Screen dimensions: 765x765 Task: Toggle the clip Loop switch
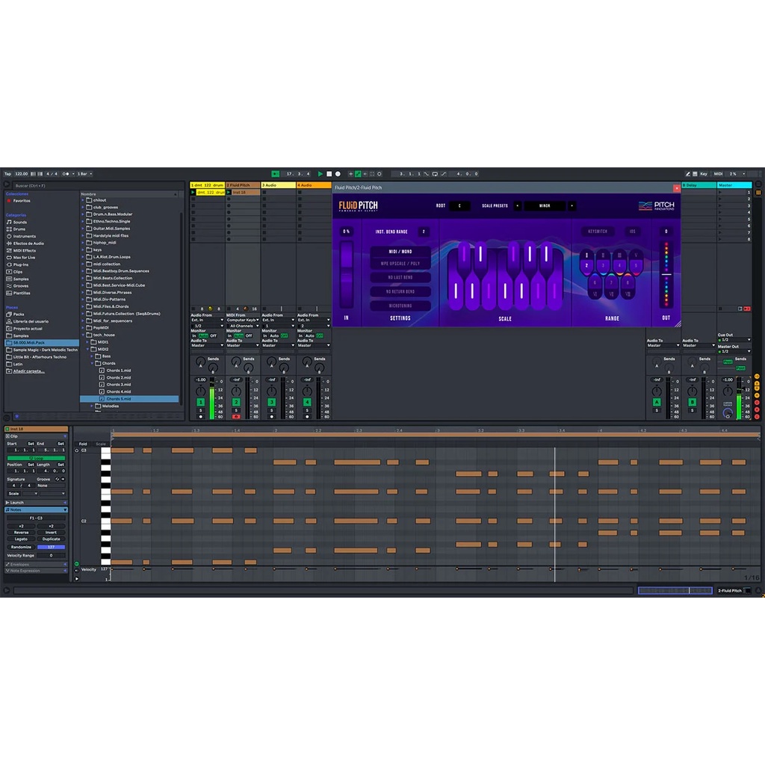pos(36,457)
